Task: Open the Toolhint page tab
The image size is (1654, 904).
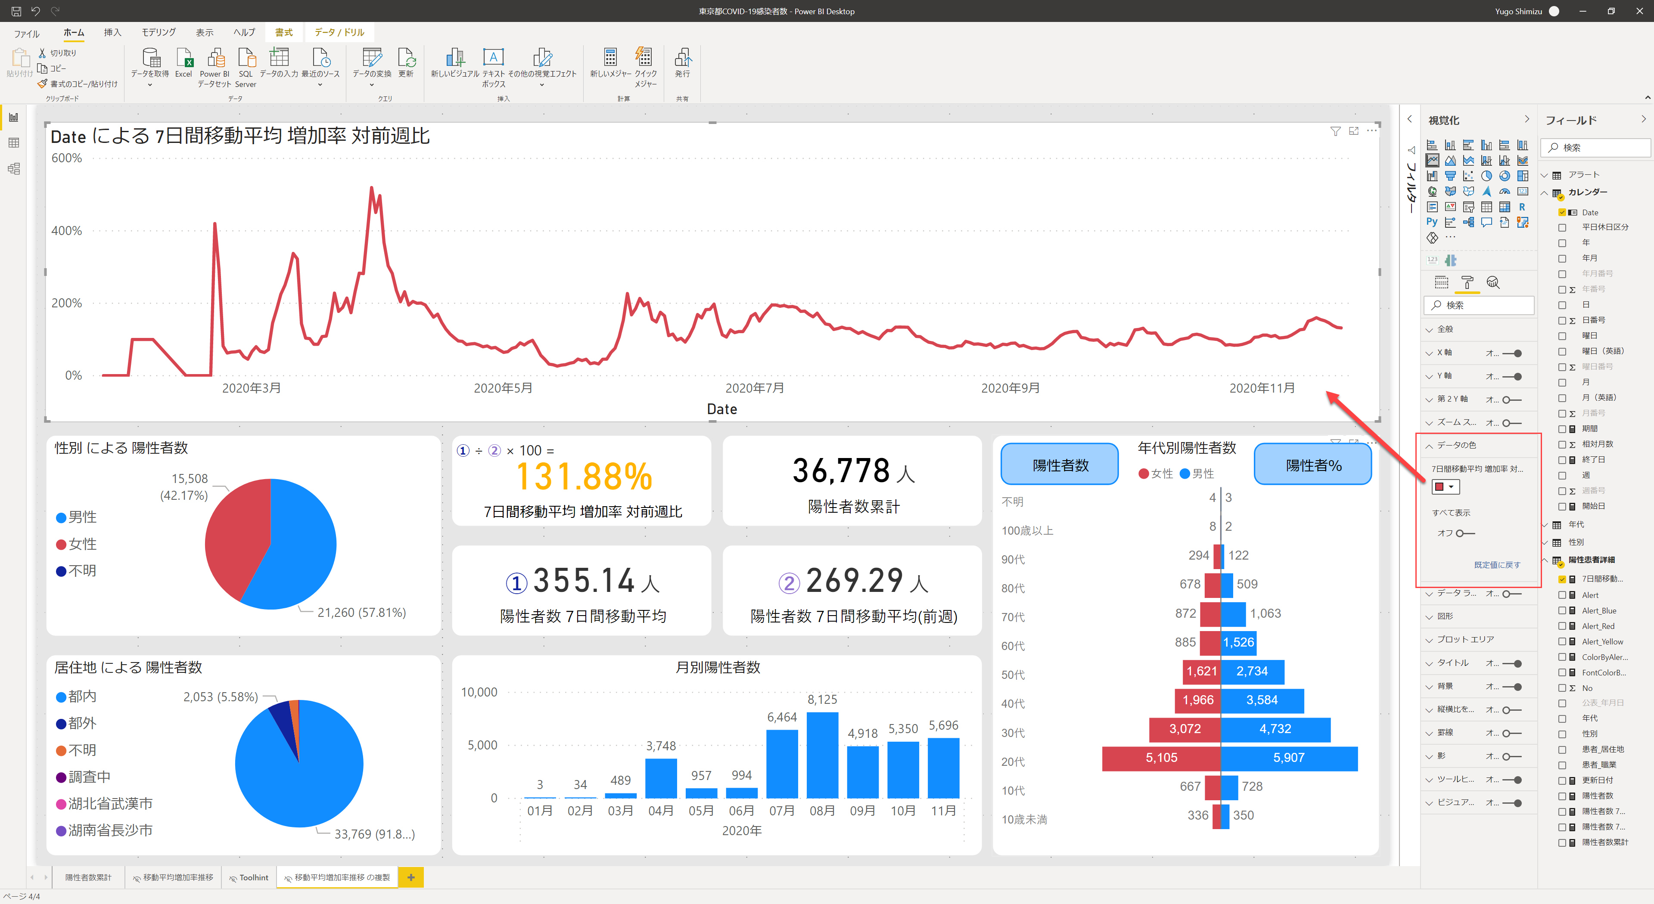Action: (249, 877)
